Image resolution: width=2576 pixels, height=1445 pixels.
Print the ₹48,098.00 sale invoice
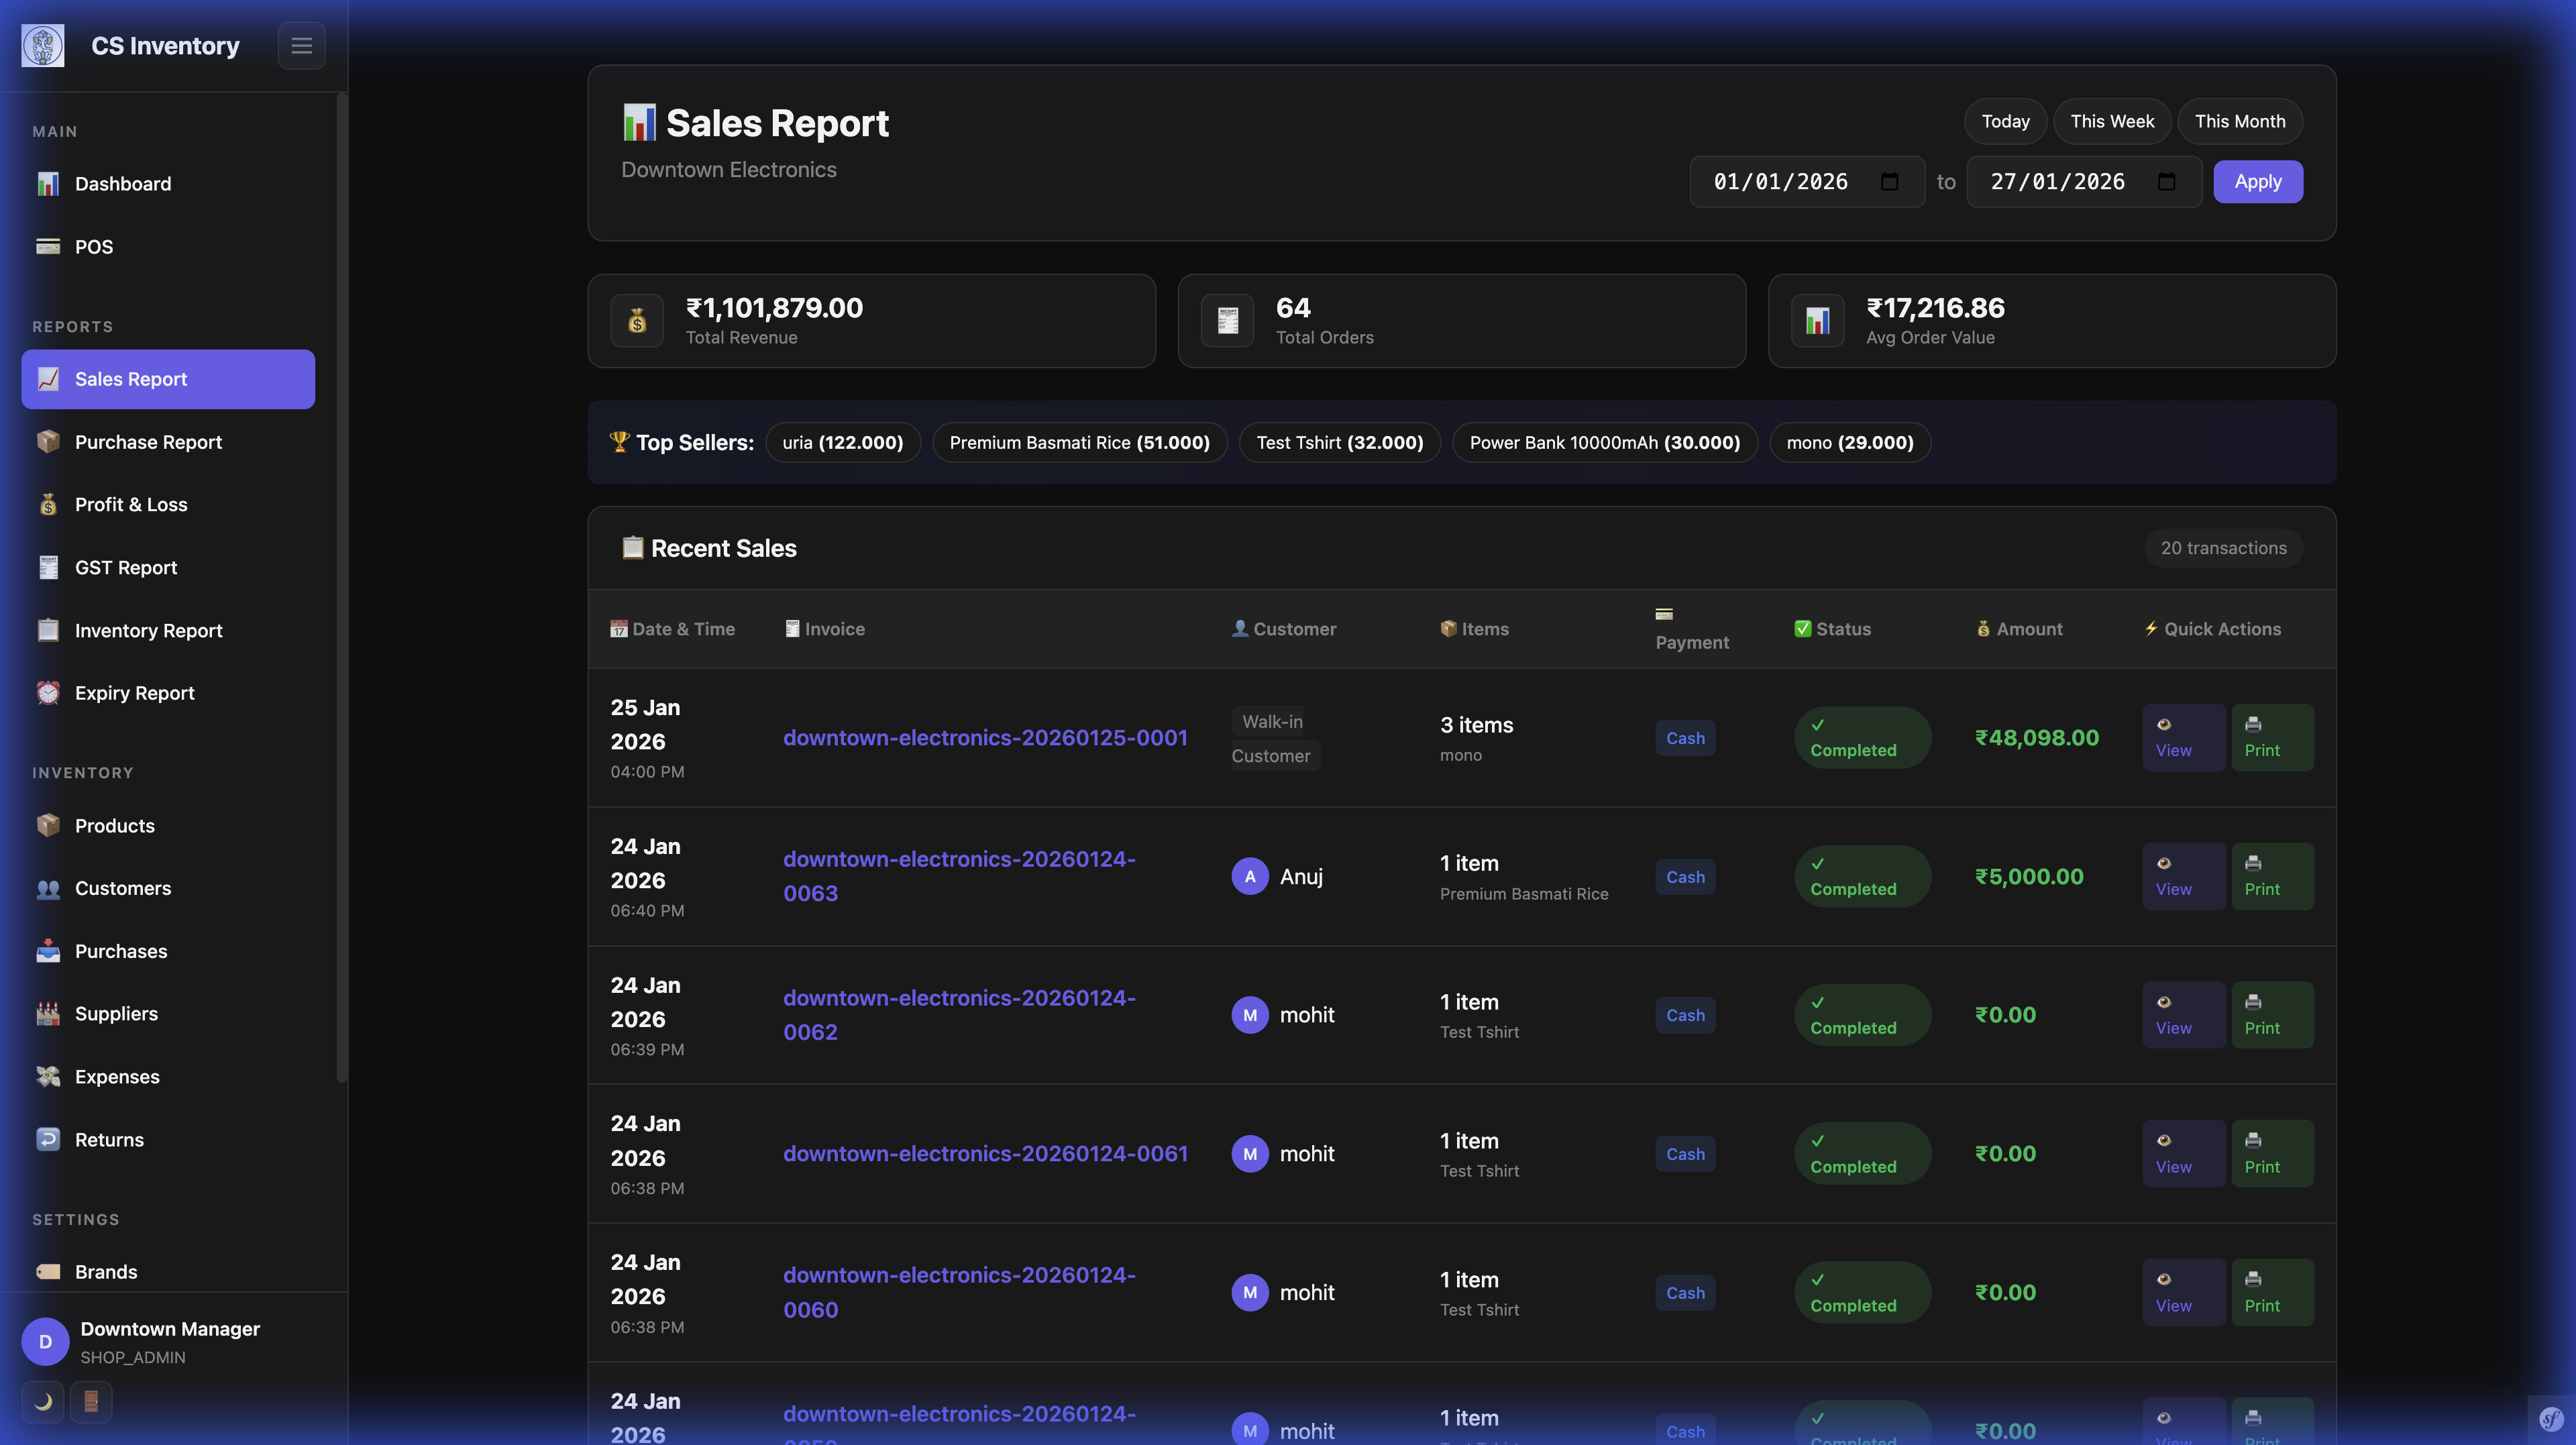coord(2272,738)
